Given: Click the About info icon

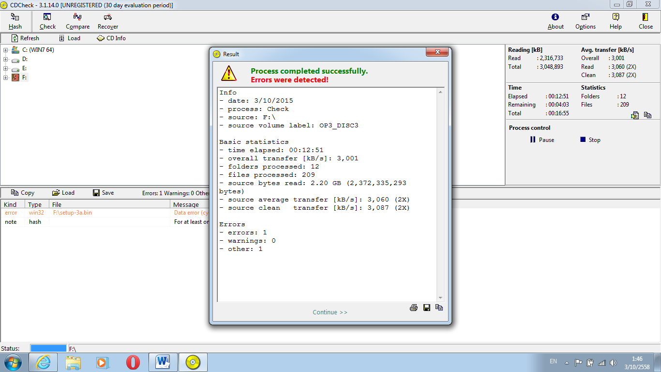Looking at the screenshot, I should pos(556,17).
